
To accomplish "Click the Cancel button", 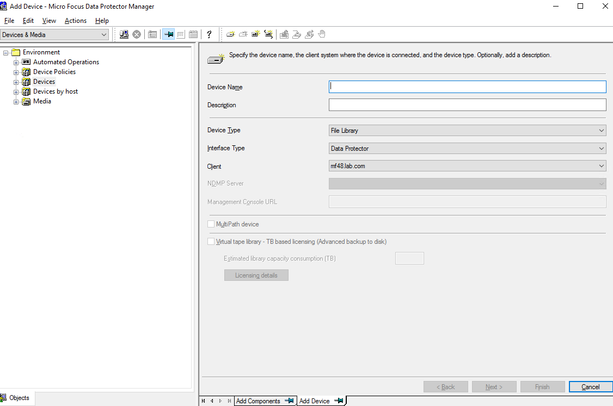I will tap(590, 387).
